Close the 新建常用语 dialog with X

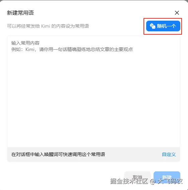click(177, 13)
